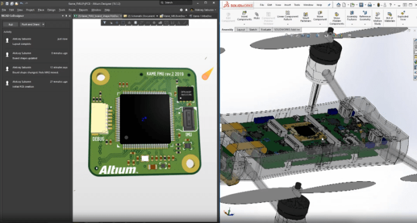The height and width of the screenshot is (223, 417).
Task: Open Assembly Features tool
Action: [352, 16]
